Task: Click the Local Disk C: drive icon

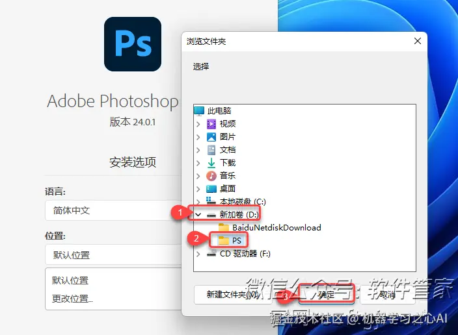Action: point(211,201)
